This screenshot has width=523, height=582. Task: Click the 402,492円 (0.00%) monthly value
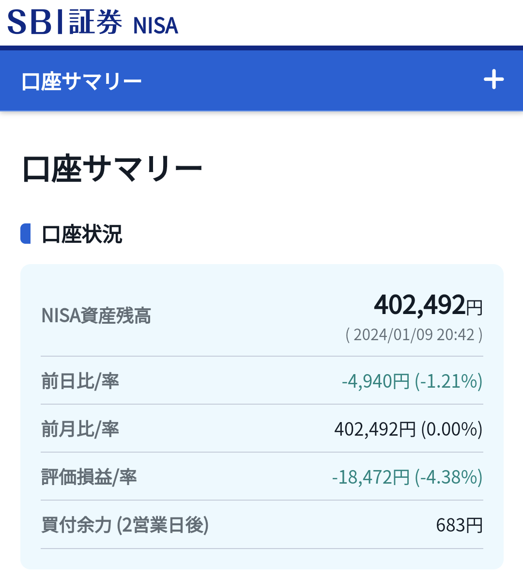(x=408, y=429)
